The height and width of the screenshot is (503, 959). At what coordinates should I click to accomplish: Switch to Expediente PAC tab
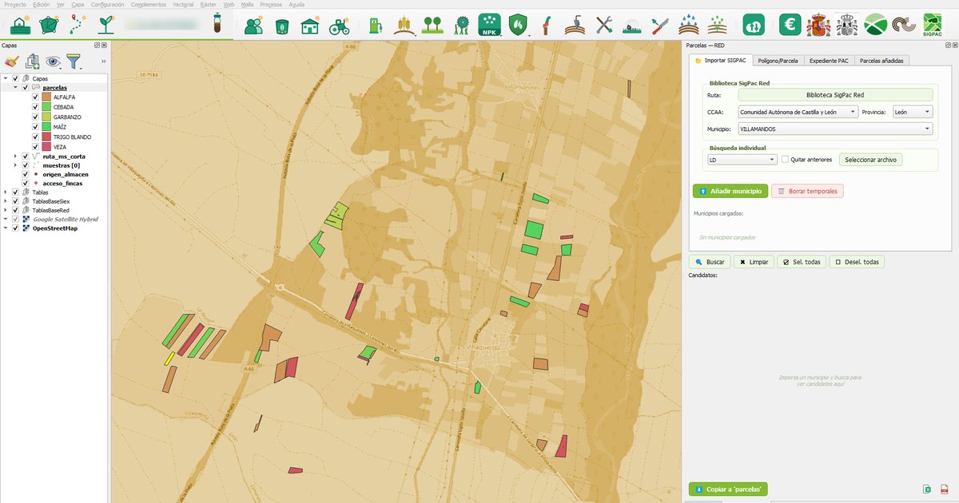pyautogui.click(x=828, y=61)
